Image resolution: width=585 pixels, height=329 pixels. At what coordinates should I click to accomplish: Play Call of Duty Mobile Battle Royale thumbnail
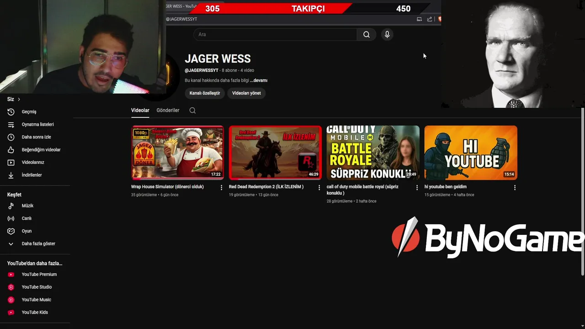373,153
